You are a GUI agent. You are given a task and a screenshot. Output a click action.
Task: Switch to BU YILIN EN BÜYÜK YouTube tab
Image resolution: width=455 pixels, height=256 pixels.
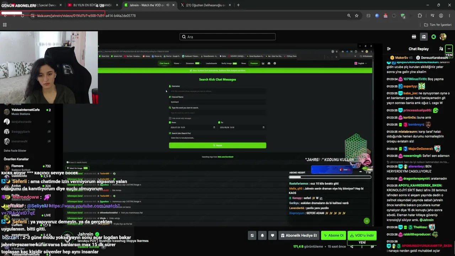tap(93, 5)
